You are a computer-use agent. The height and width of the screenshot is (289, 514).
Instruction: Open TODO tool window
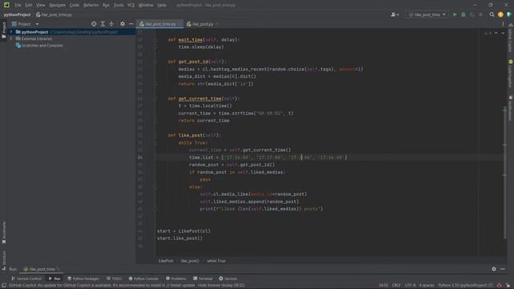tap(114, 279)
